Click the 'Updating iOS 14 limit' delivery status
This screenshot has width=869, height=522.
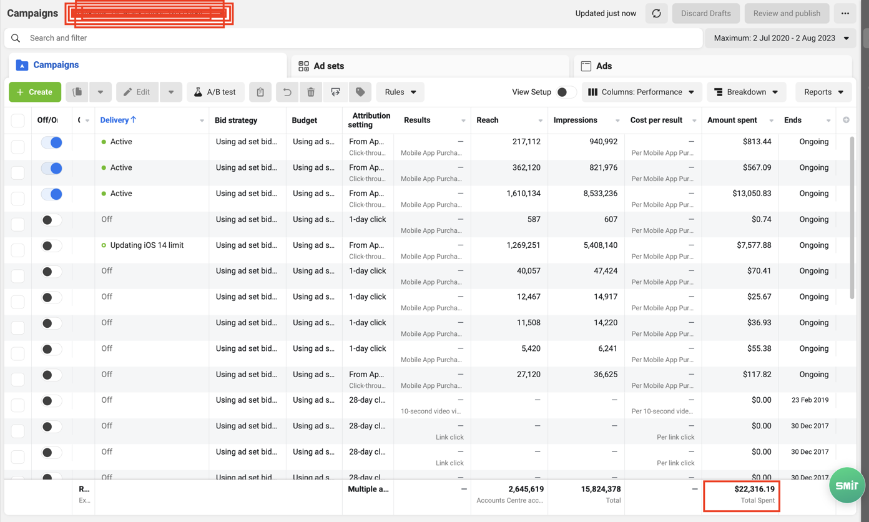147,245
